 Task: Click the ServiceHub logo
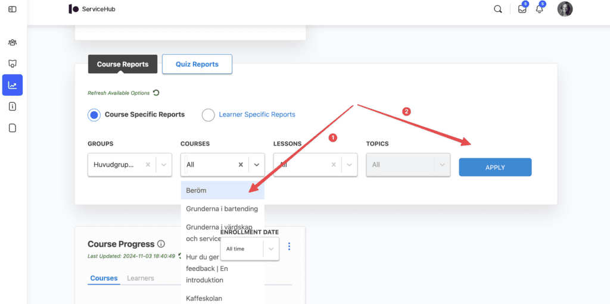point(92,9)
